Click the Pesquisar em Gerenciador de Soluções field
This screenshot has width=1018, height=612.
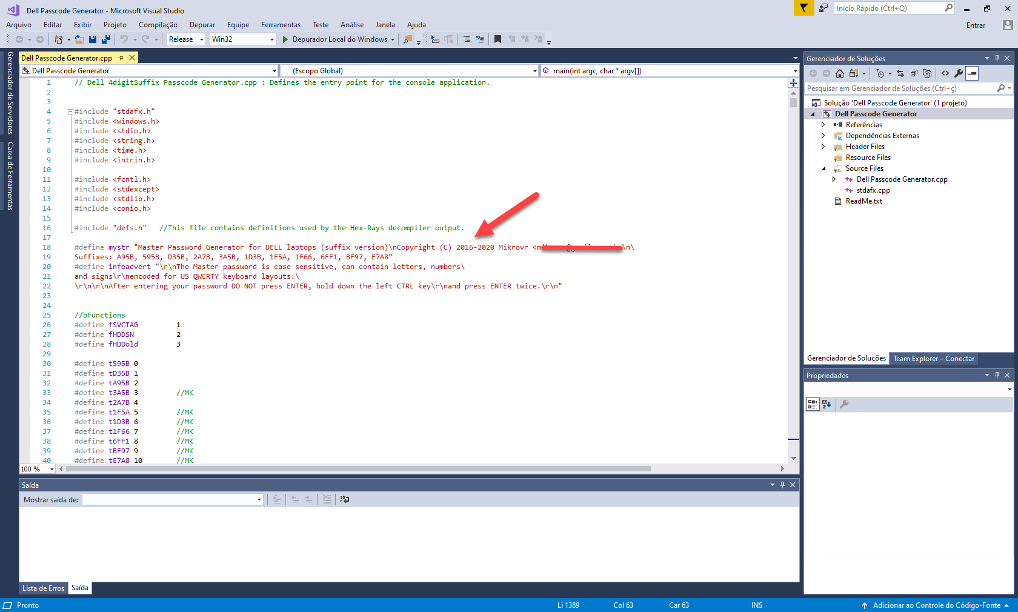909,88
